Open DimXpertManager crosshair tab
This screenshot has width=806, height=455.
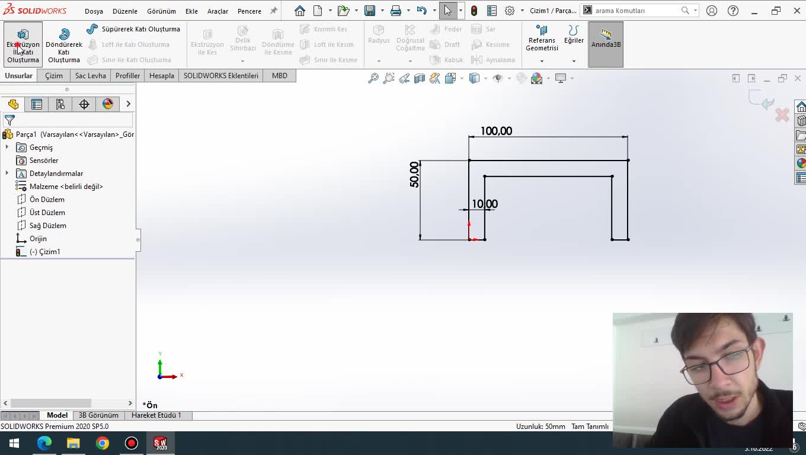tap(84, 104)
